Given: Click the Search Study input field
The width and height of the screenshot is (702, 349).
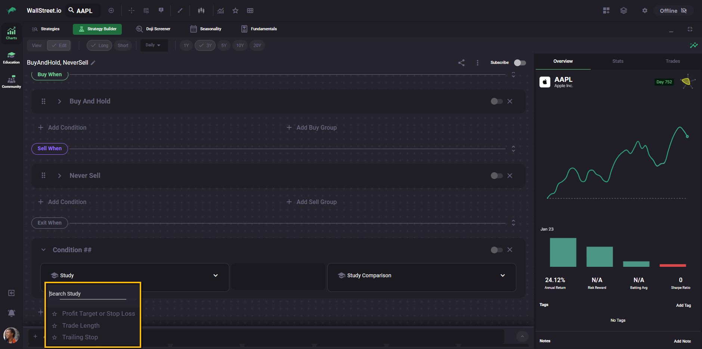Looking at the screenshot, I should click(x=87, y=294).
